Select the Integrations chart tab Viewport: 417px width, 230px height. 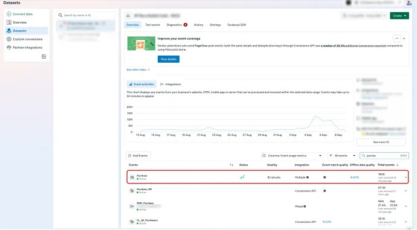tap(170, 84)
